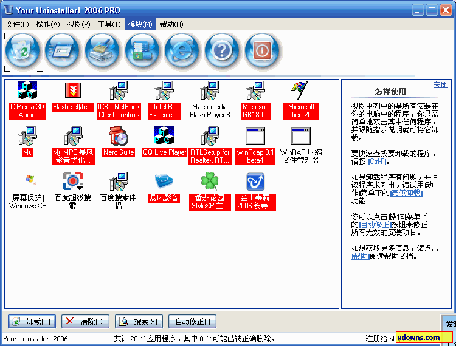The image size is (456, 346).
Task: Minimize the Your Uninstaller window
Action: coord(418,10)
